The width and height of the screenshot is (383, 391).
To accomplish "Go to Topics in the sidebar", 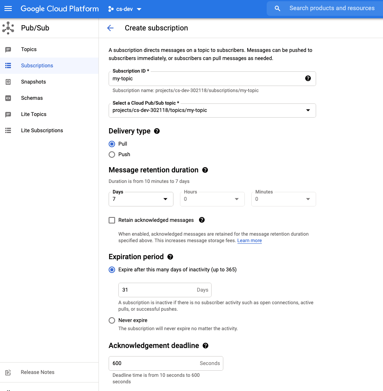I will tap(49, 49).
